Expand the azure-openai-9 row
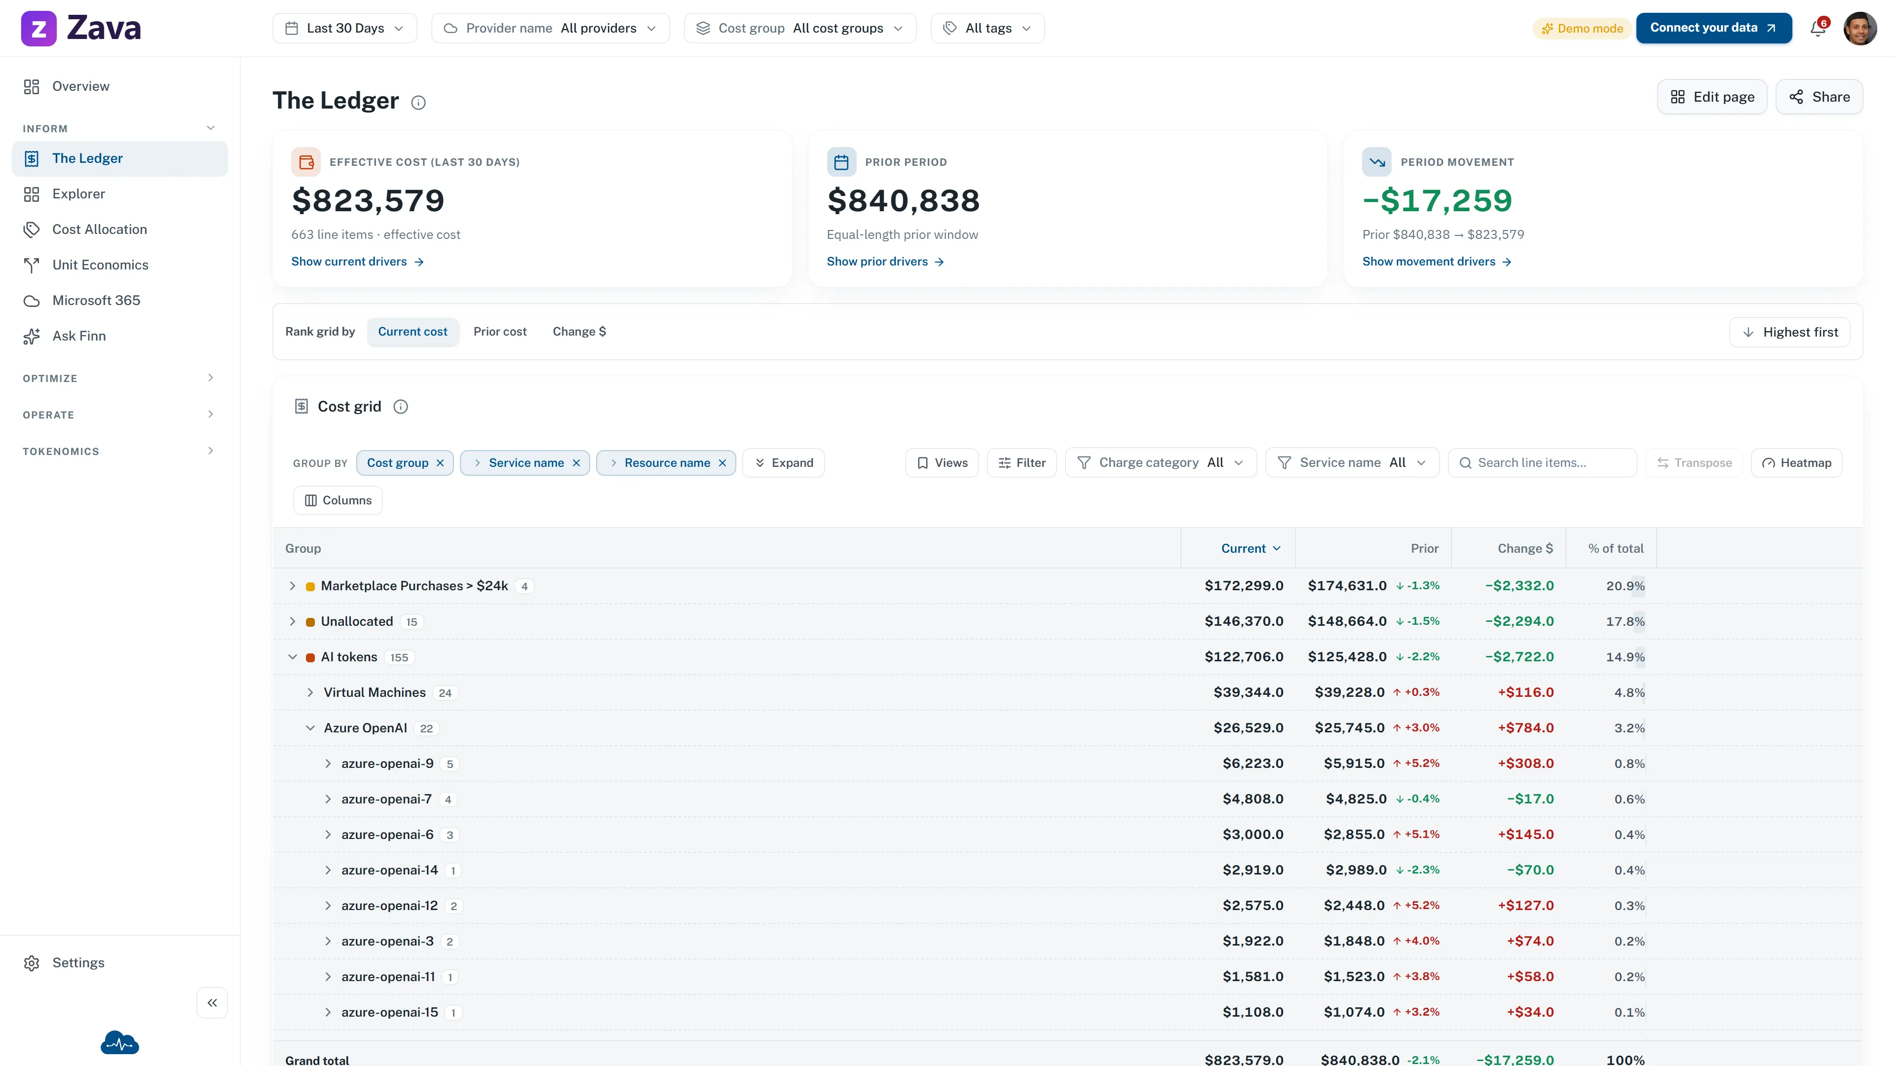 328,763
